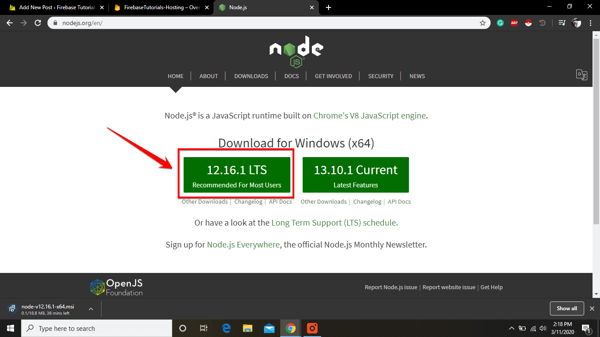
Task: Open the Wi-Fi network tray icon
Action: point(533,328)
